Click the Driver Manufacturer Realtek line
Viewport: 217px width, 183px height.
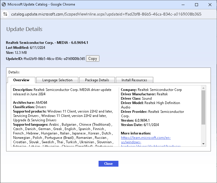click(144, 94)
